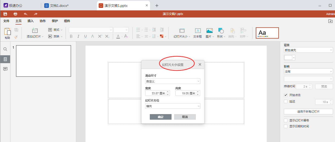Toggle Underline formatting
The width and height of the screenshot is (335, 142).
[x=86, y=37]
